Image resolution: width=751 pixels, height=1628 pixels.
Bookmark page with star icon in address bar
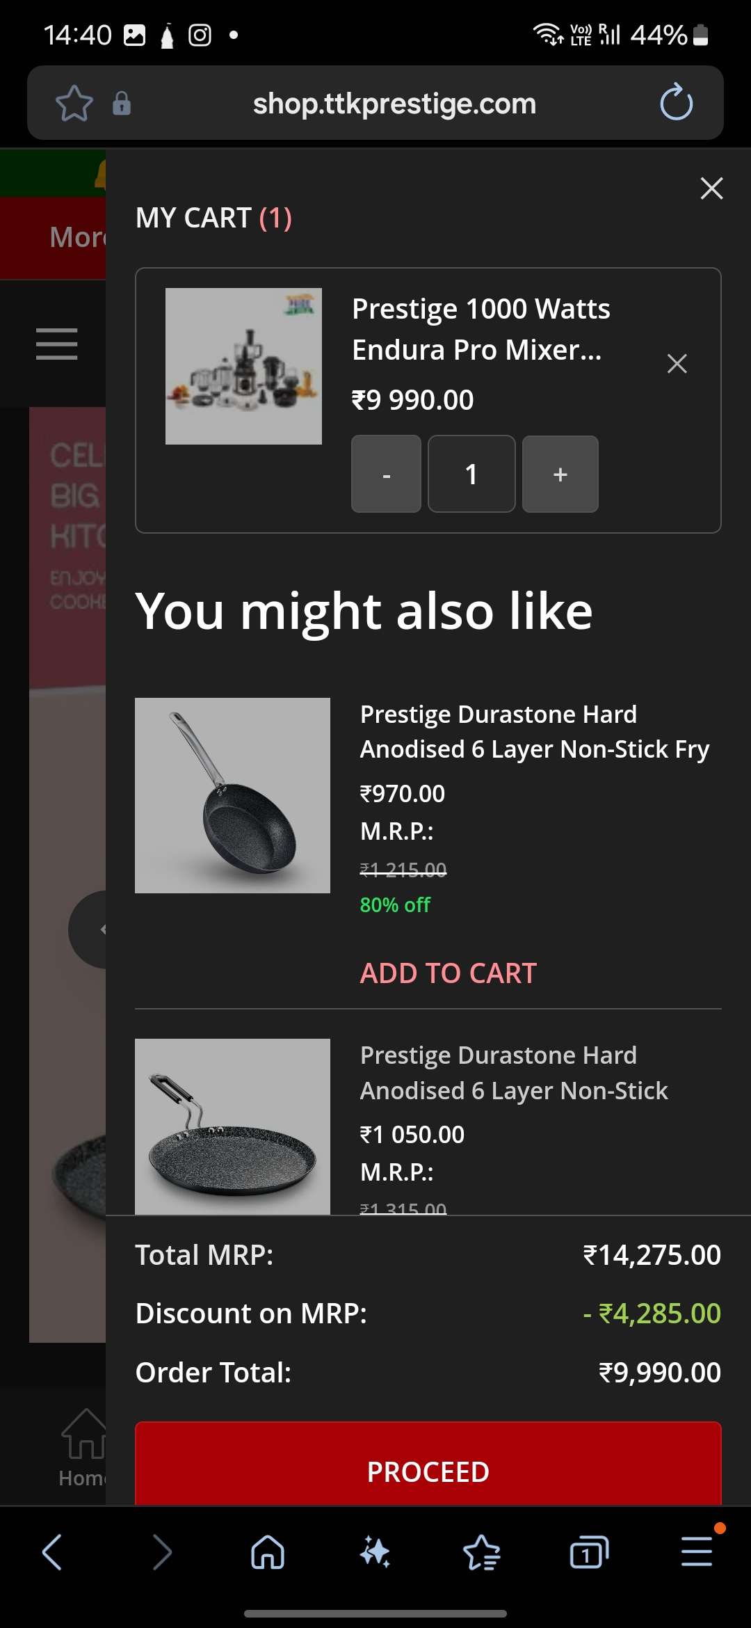click(x=74, y=104)
